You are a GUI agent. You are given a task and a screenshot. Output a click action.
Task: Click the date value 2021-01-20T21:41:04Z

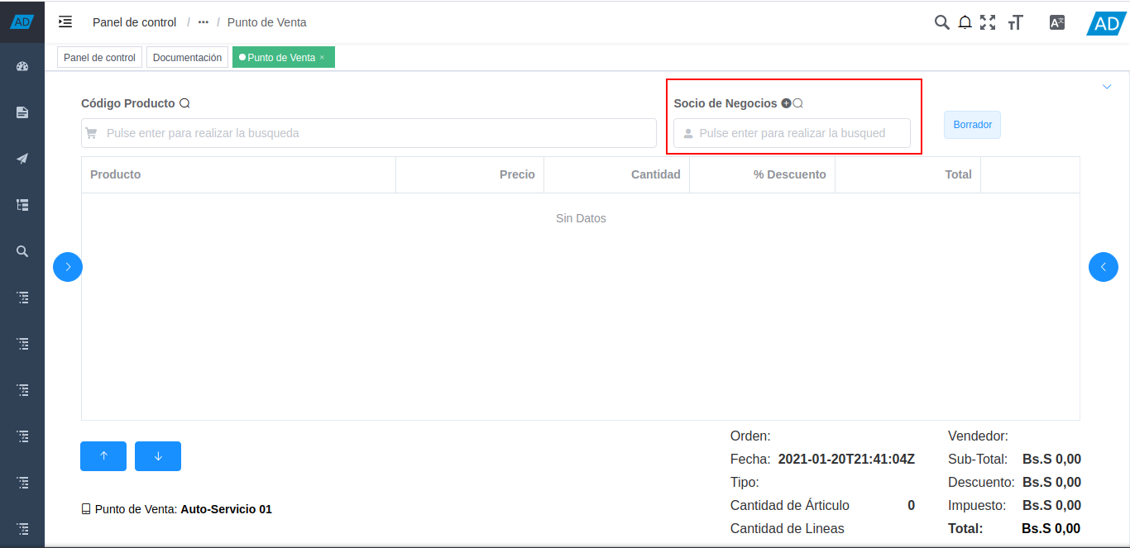846,459
